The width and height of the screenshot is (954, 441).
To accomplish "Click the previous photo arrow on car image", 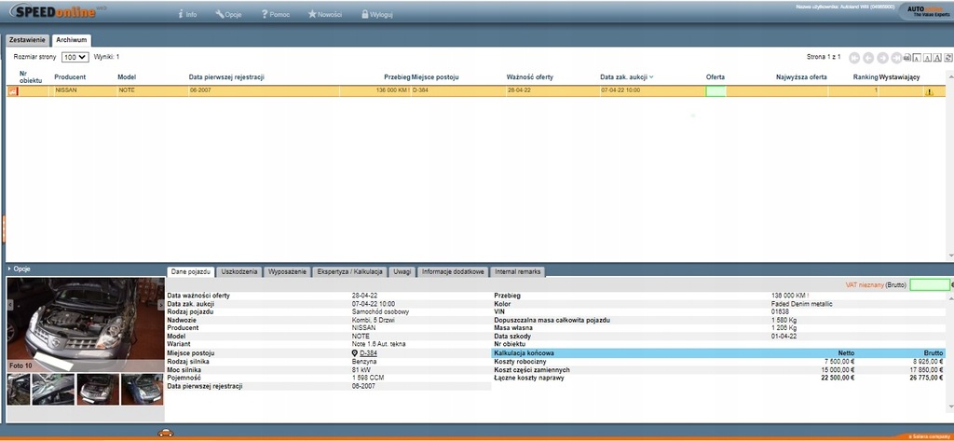I will (11, 305).
